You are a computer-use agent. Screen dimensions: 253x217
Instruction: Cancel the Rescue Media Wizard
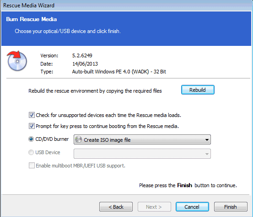(192, 206)
